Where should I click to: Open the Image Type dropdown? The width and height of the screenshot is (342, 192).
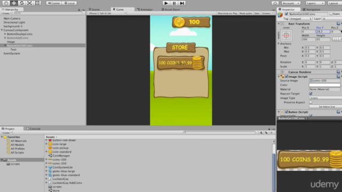325,98
